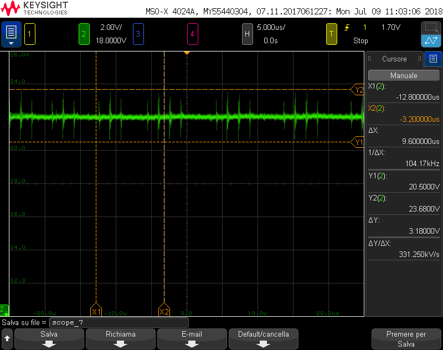Open the main menu list icon
Image resolution: width=443 pixels, height=350 pixels.
point(11,34)
